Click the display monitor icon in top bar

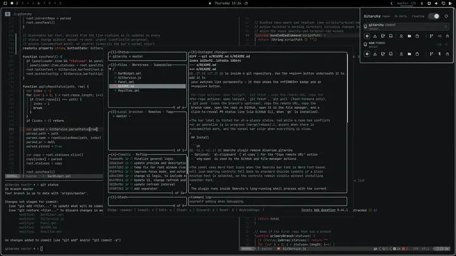(x=443, y=3)
